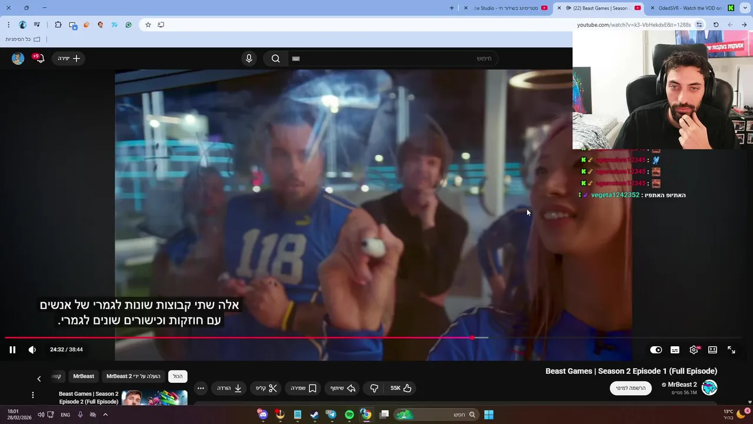Viewport: 753px width, 424px height.
Task: Enter fullscreen mode in the player
Action: click(x=731, y=350)
